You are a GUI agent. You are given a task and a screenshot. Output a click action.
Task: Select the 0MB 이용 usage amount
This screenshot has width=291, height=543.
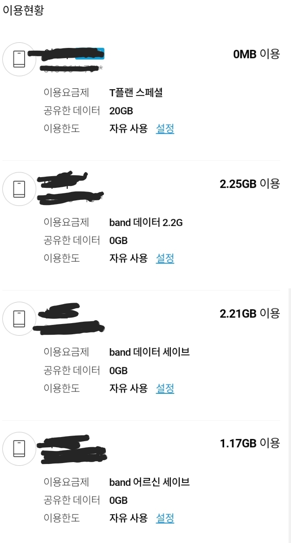tap(256, 54)
